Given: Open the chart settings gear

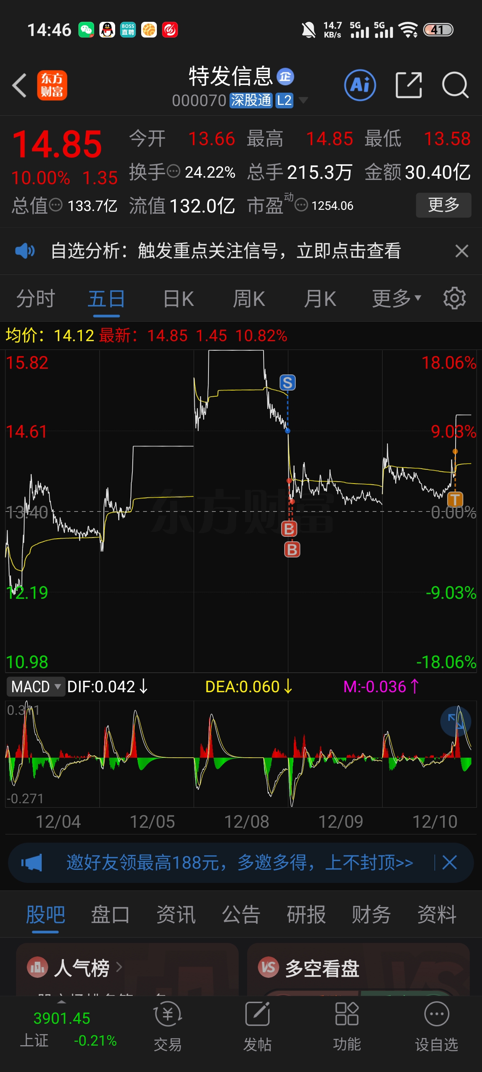Looking at the screenshot, I should click(454, 298).
